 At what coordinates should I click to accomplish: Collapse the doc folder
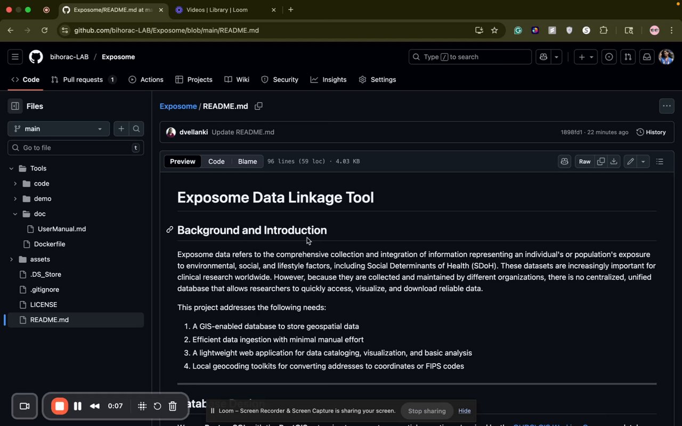[x=15, y=214]
